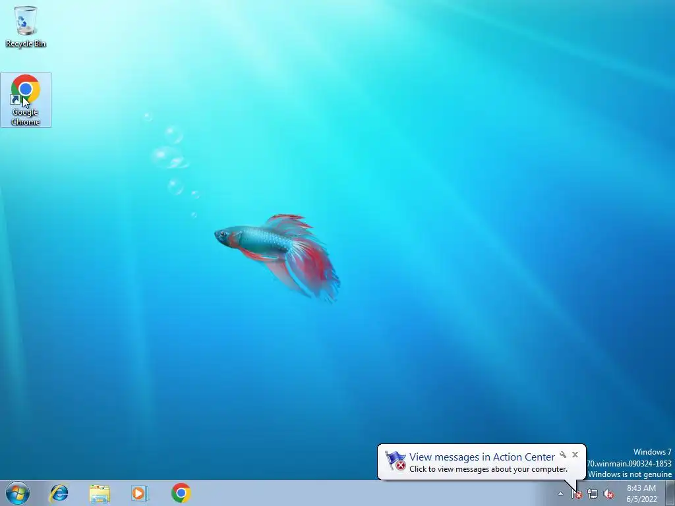Open Windows Explorer from the taskbar
Screen dimensions: 675x506
[x=100, y=493]
